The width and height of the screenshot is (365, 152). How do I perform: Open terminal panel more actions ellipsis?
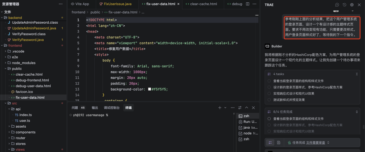click(233, 108)
